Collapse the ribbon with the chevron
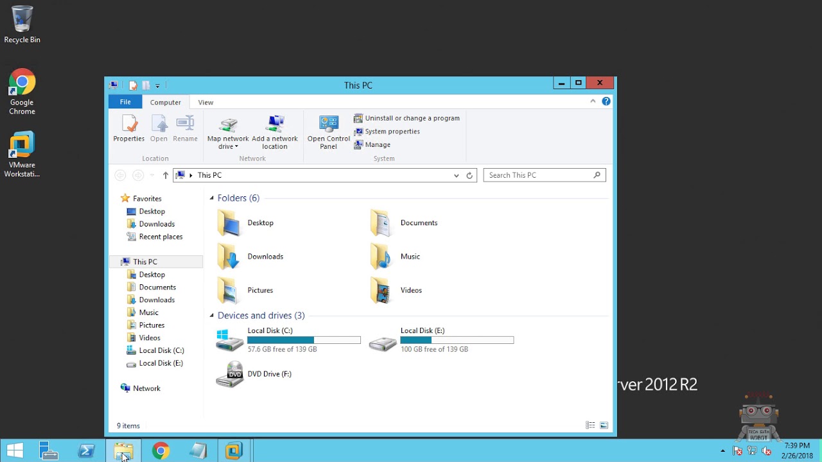822x462 pixels. pyautogui.click(x=593, y=101)
